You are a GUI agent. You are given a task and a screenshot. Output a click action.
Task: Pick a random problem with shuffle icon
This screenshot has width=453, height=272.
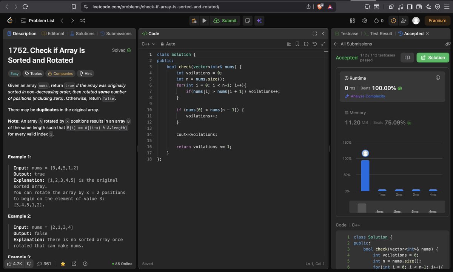(x=83, y=21)
